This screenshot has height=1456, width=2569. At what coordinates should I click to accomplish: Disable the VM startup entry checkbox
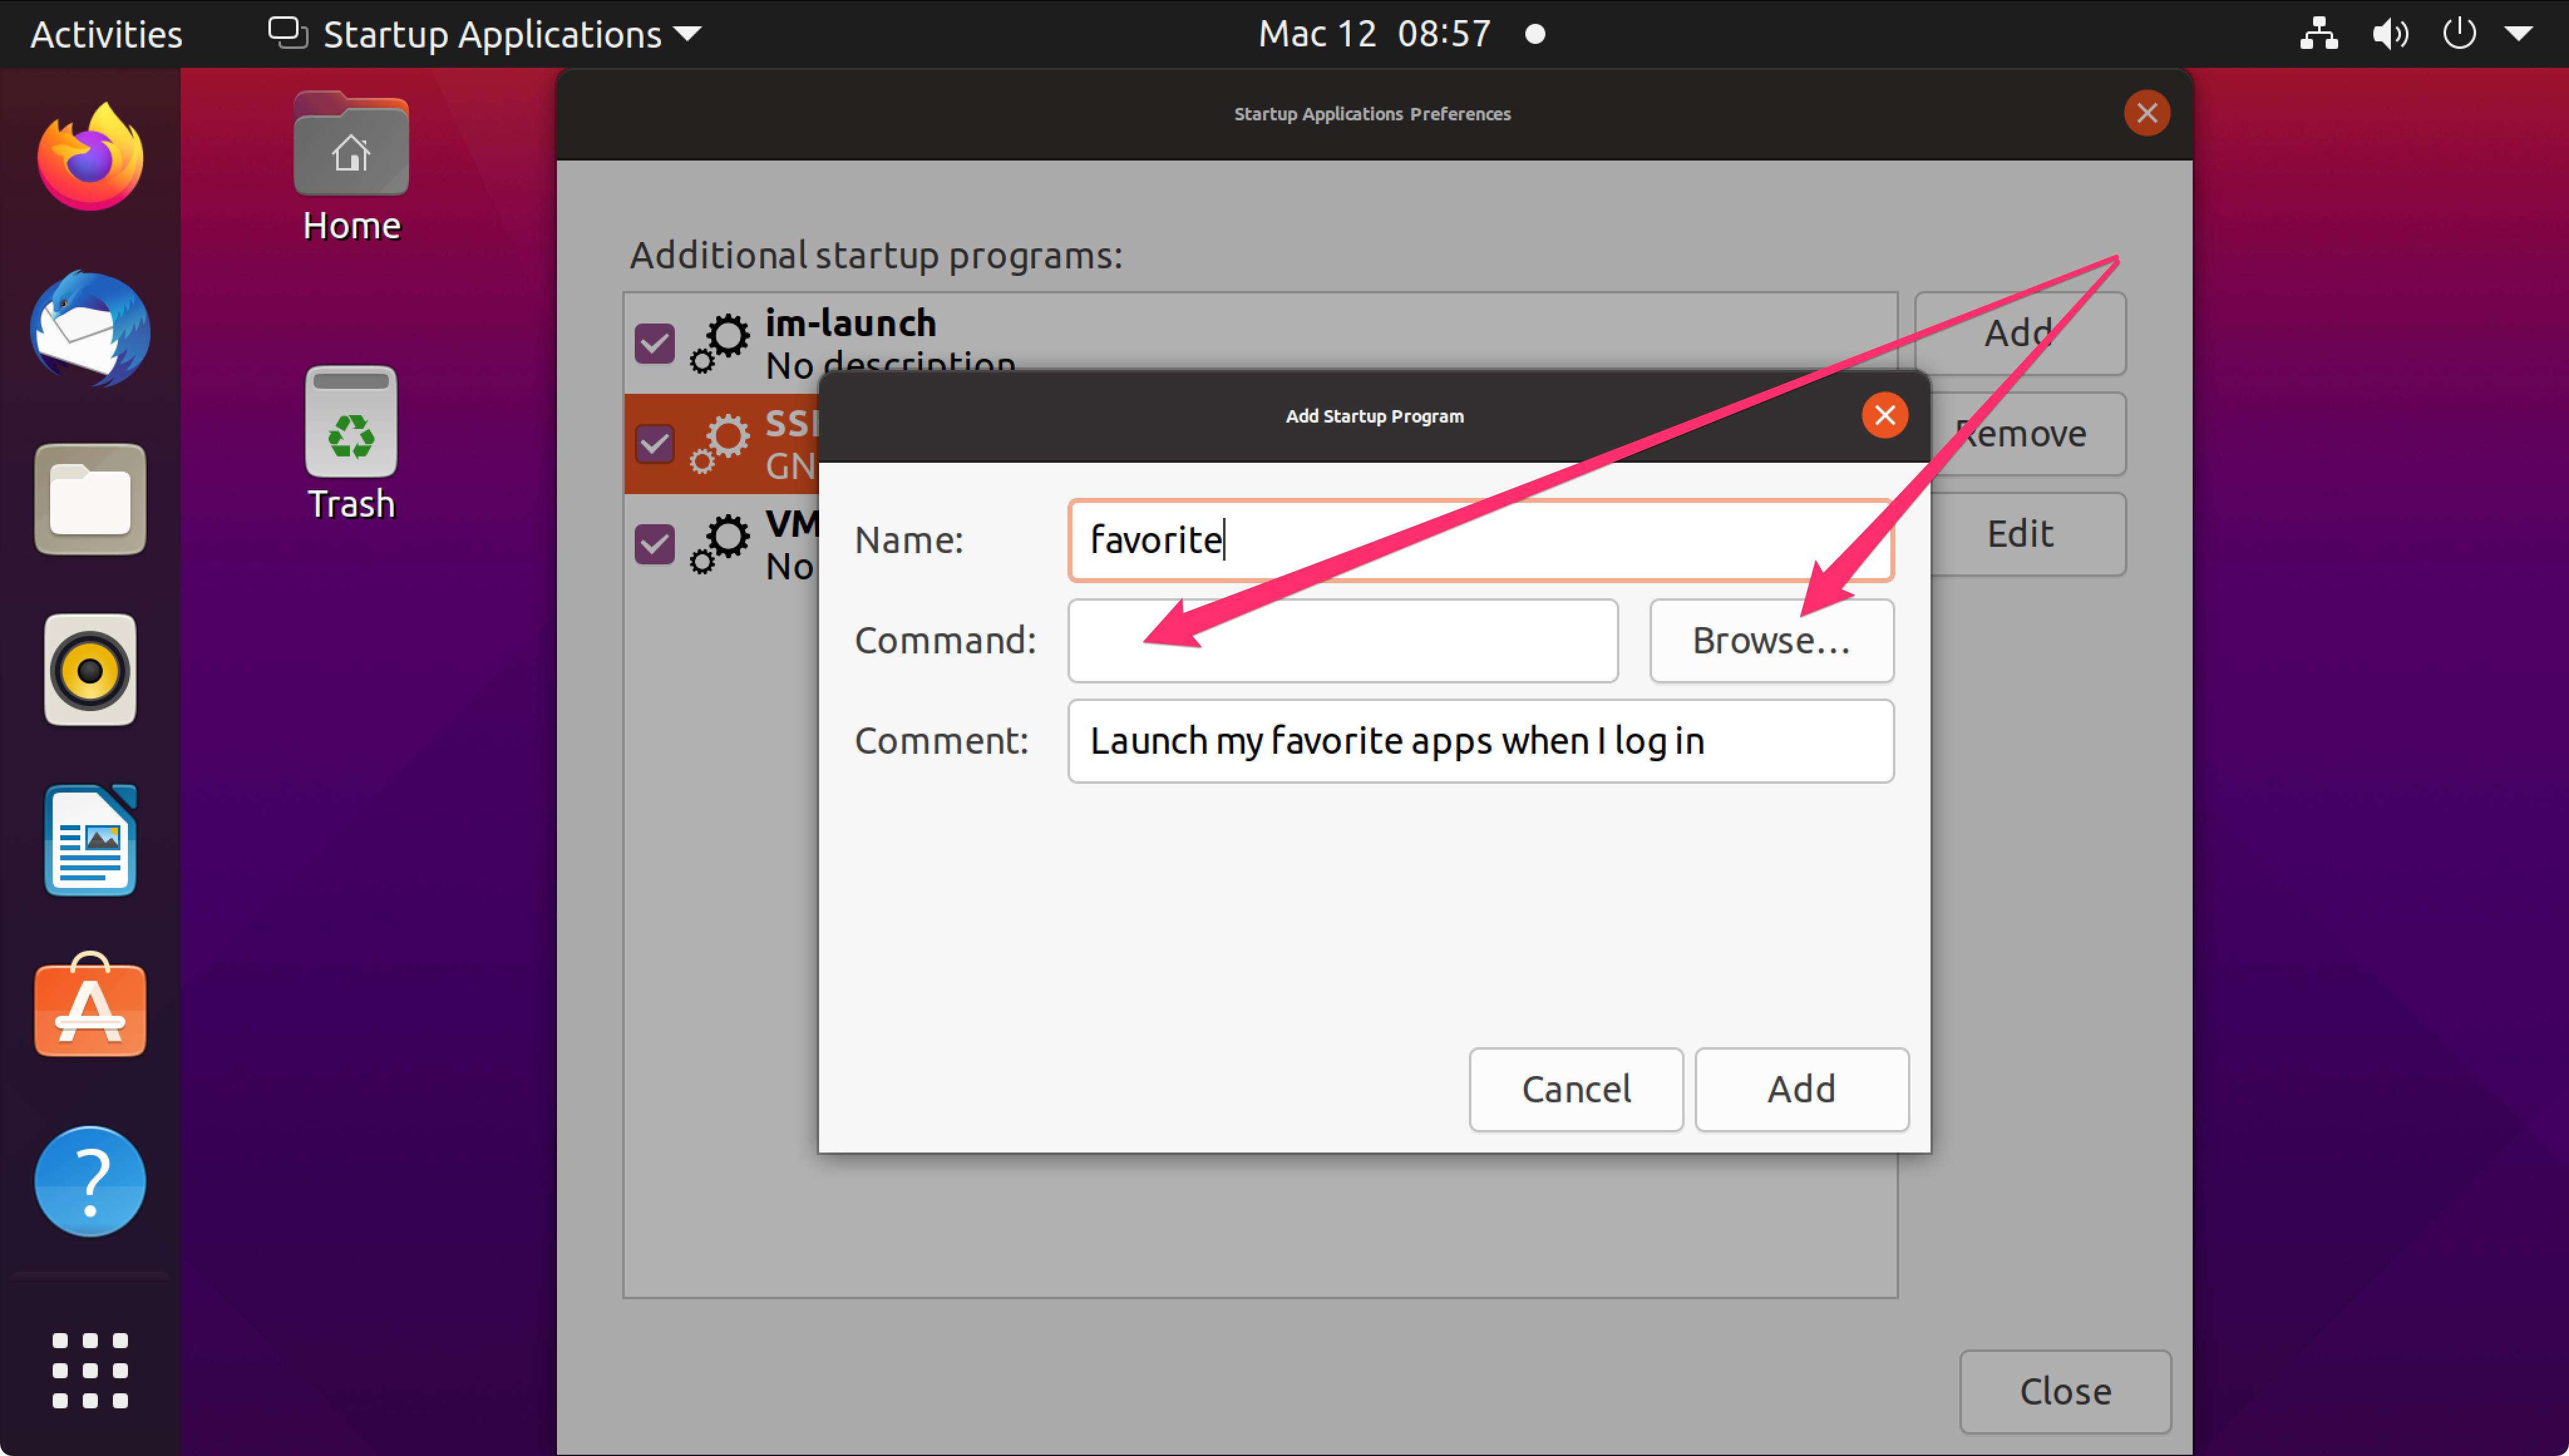point(655,543)
